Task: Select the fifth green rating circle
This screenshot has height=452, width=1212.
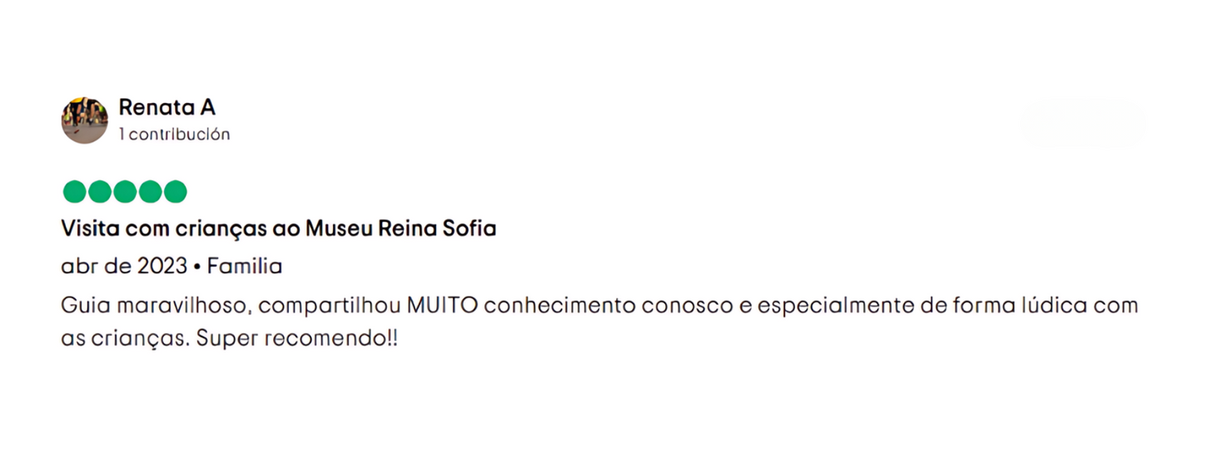Action: 175,192
